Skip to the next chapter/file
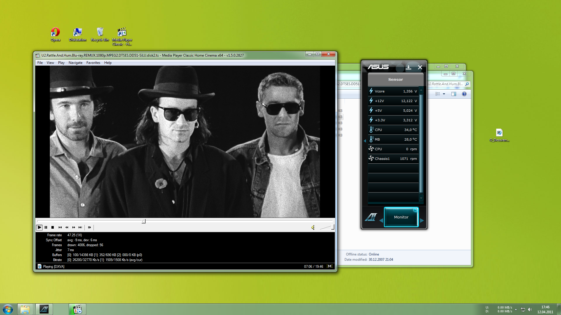This screenshot has height=315, width=561. point(80,227)
